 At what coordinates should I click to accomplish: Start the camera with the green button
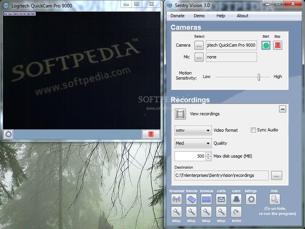[x=266, y=45]
